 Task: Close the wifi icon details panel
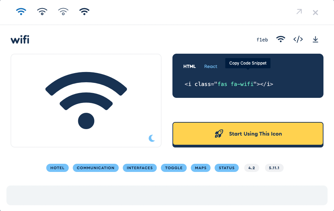(x=316, y=13)
